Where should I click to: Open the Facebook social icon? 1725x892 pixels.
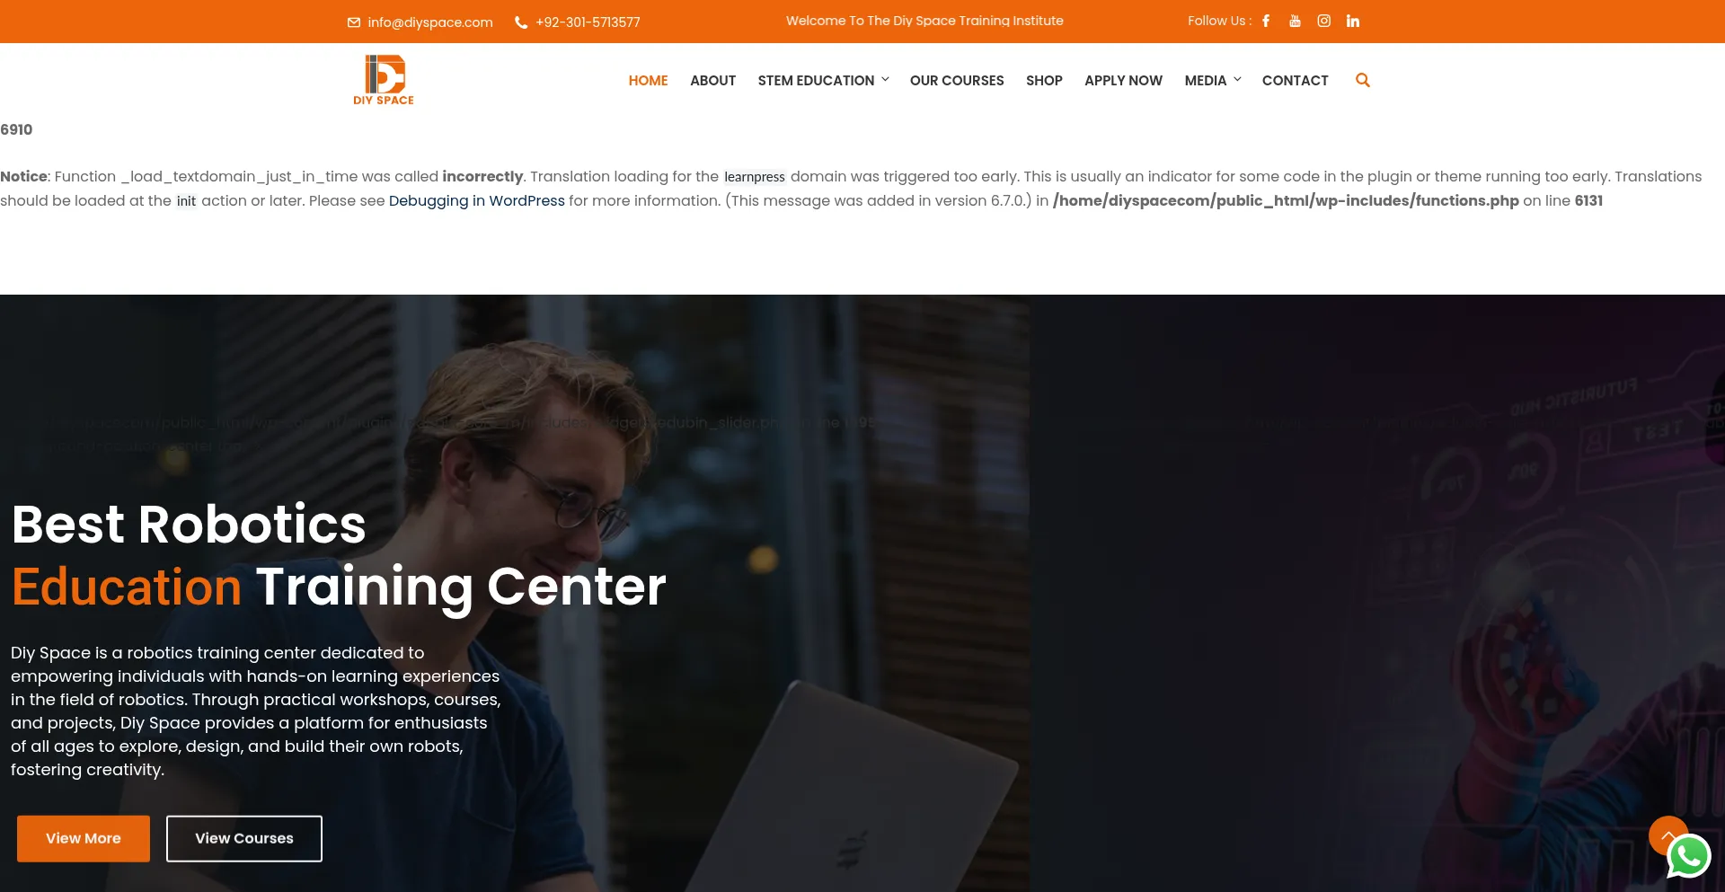click(x=1266, y=21)
